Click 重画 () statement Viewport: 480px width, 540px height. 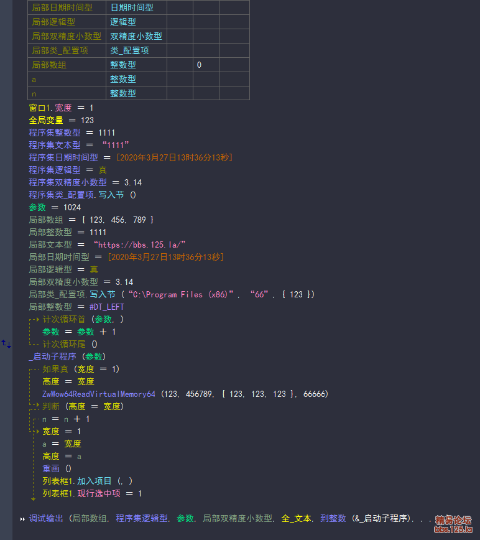57,468
